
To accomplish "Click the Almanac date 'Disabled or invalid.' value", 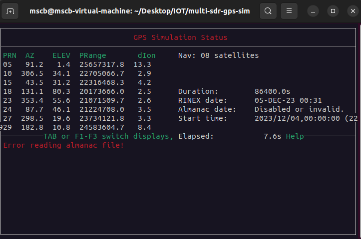I will click(x=299, y=109).
